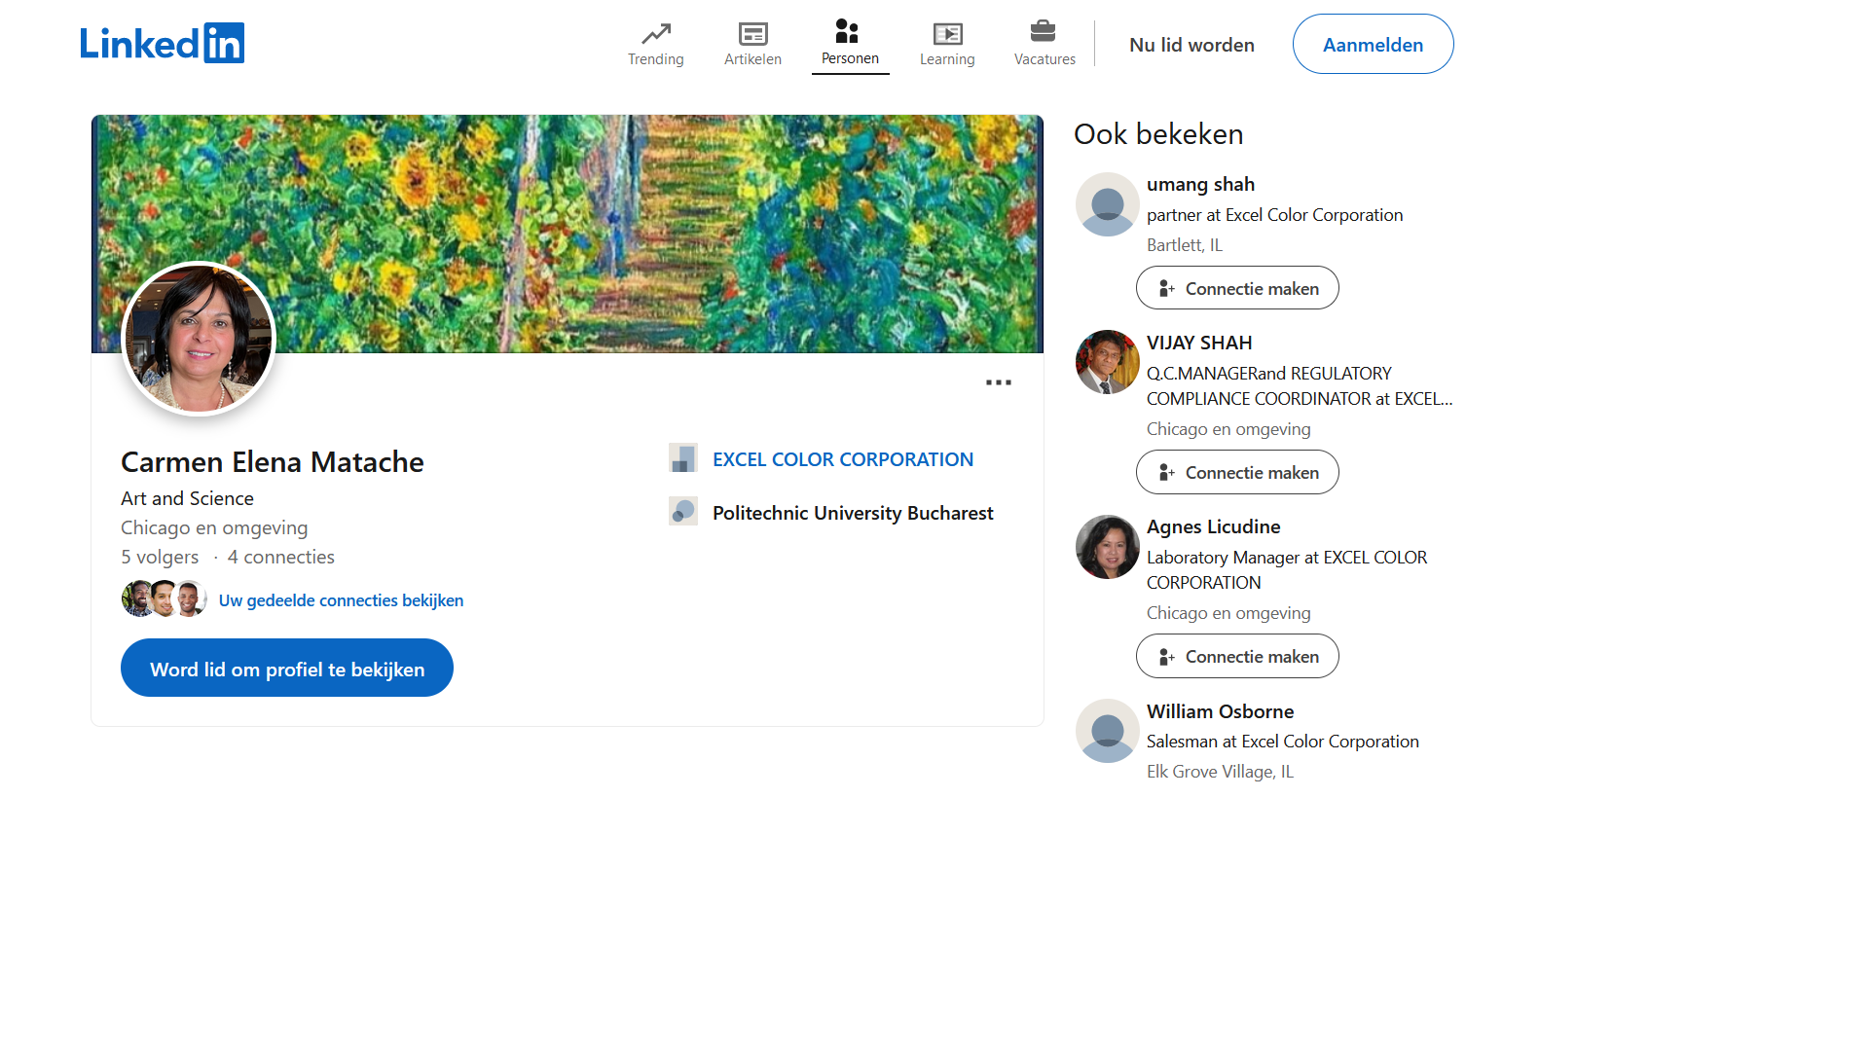
Task: Click Connectie maken for Agnes Licudine
Action: pos(1237,656)
